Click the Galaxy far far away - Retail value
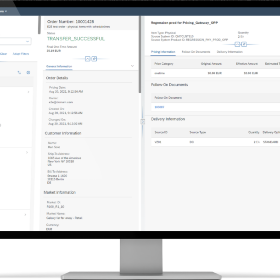The height and width of the screenshot is (280, 280). 64,218
